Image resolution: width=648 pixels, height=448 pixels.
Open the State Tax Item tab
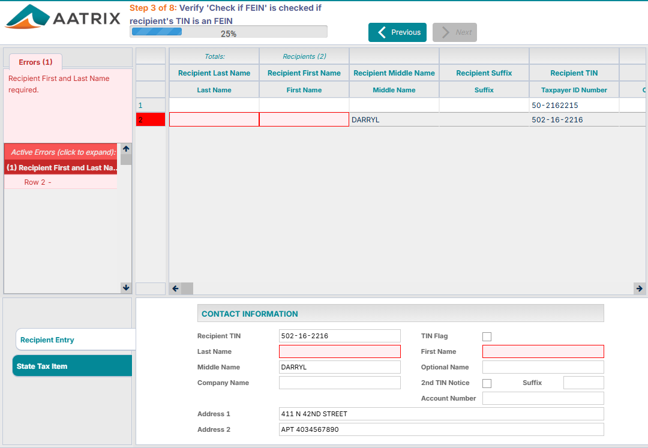pyautogui.click(x=73, y=366)
